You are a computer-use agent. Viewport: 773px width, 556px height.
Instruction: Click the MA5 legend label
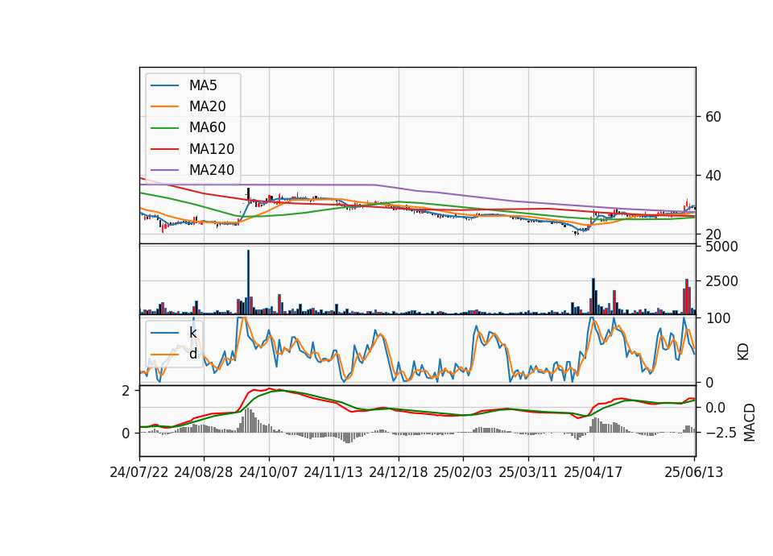tap(203, 85)
